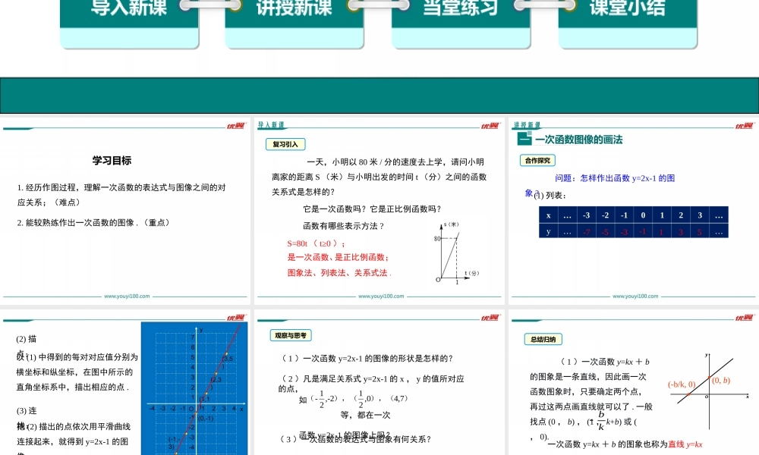Screen dimensions: 759x455
Task: Click the 优翼 logo on 合作探究 slide
Action: coord(744,126)
